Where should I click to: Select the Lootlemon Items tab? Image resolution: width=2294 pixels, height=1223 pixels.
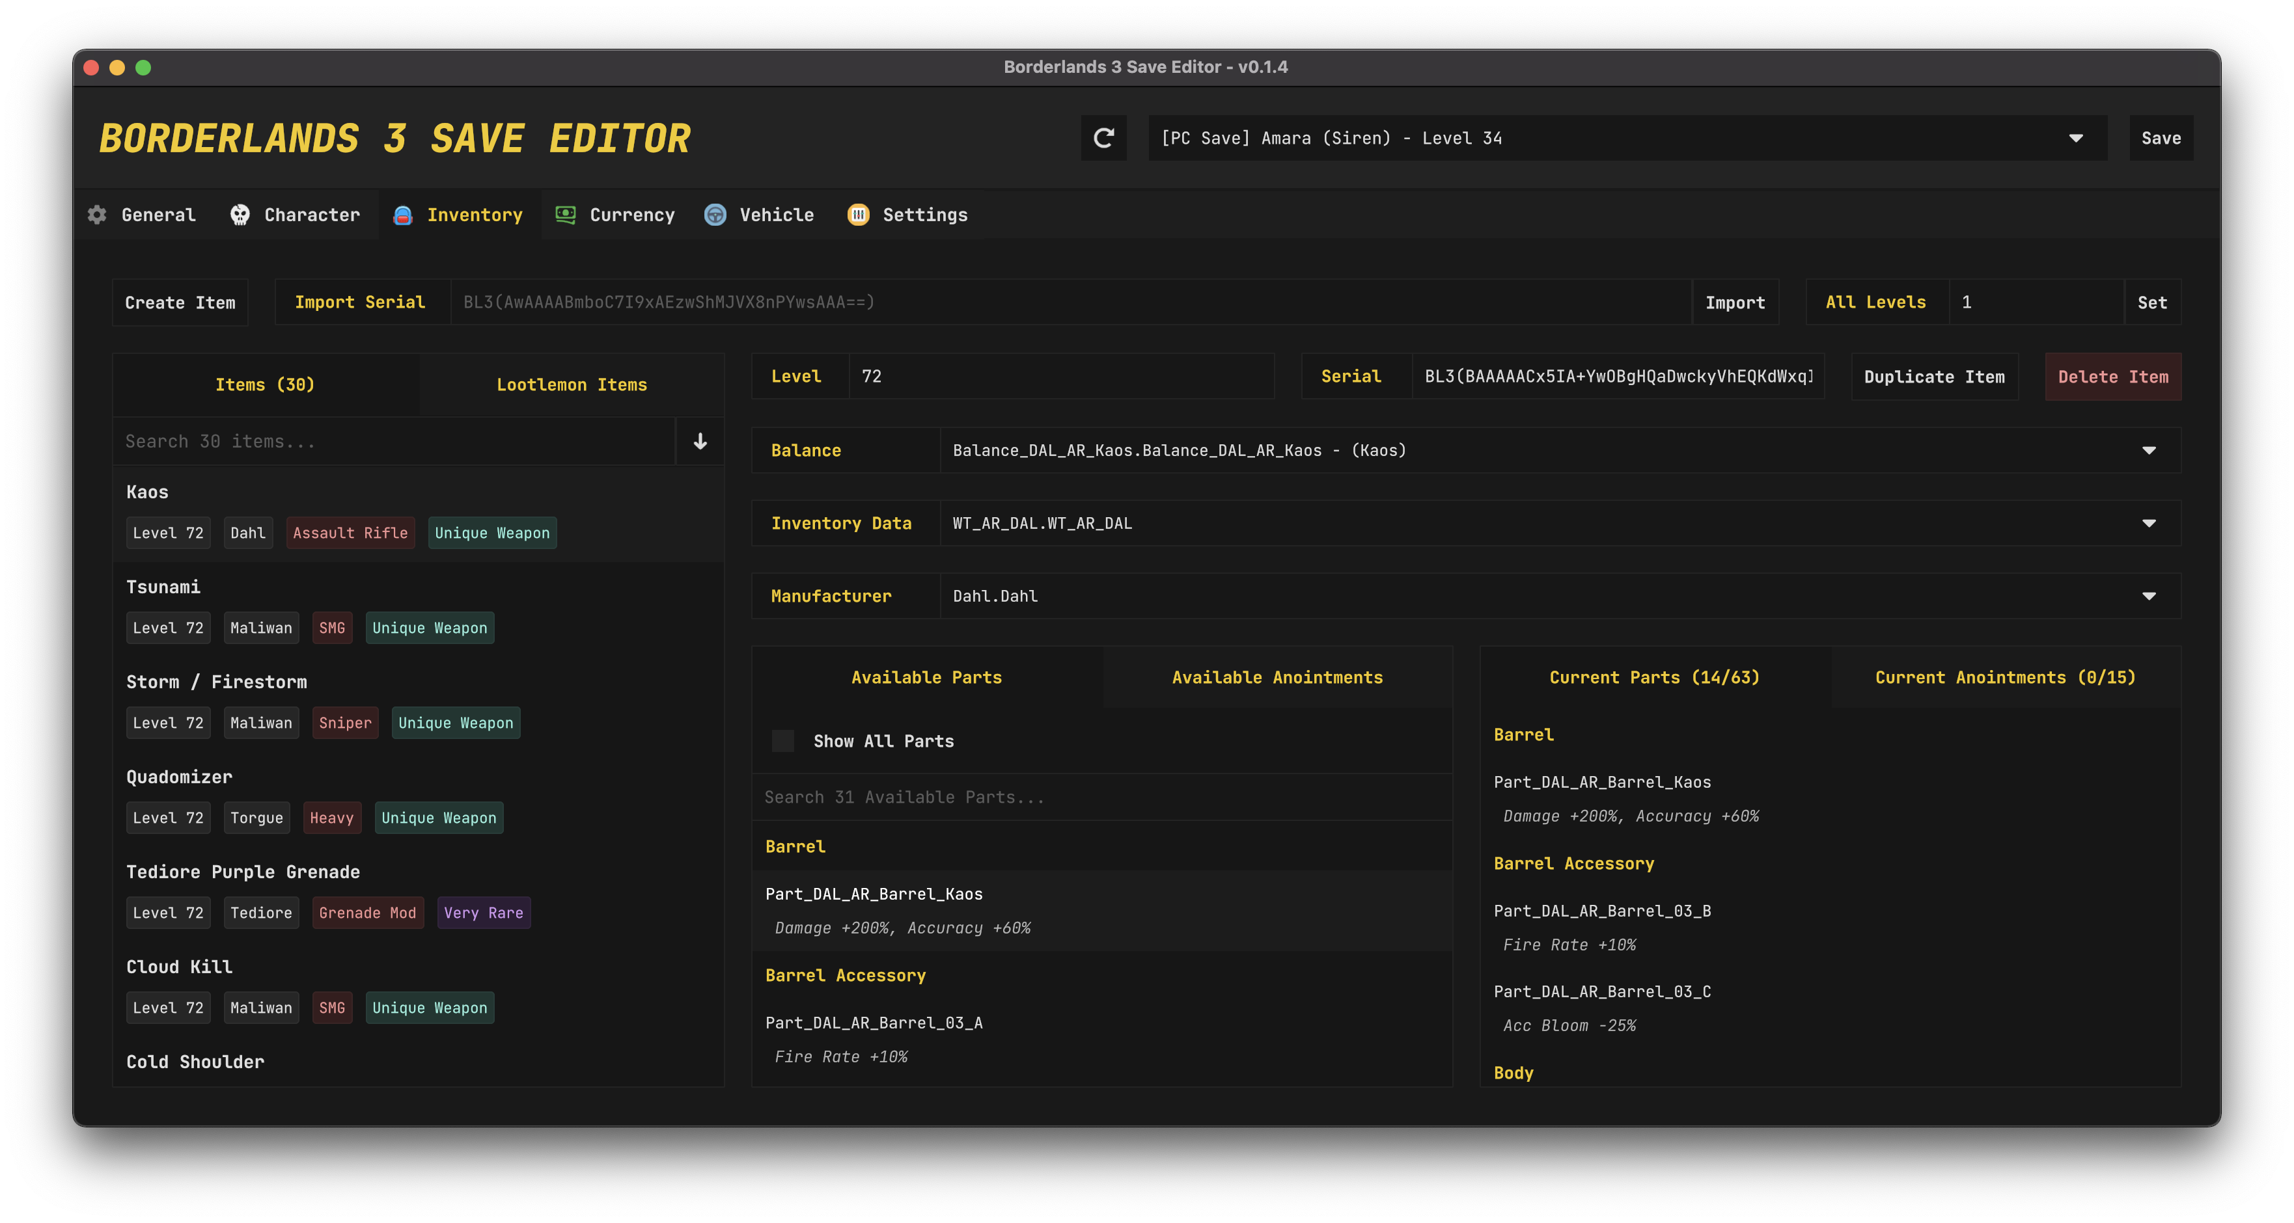[572, 384]
